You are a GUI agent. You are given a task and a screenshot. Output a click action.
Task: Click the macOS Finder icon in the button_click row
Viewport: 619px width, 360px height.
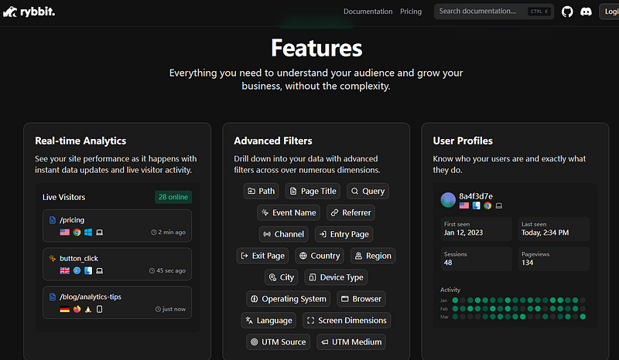[x=88, y=270]
